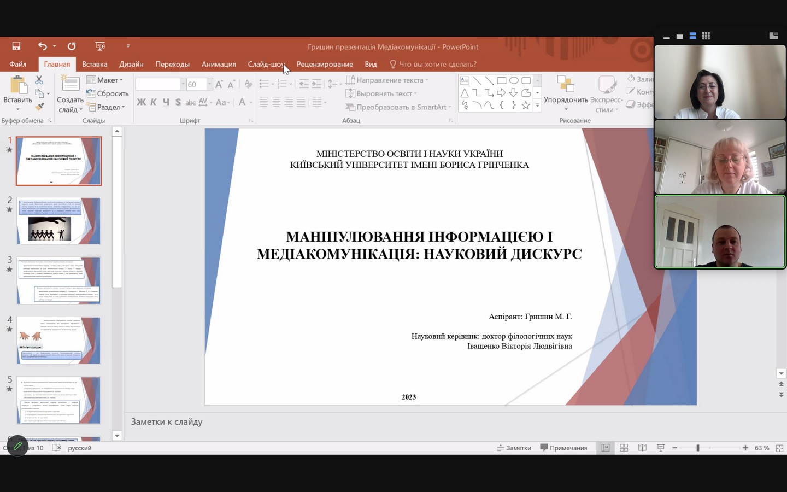Select the rectangle shape in shapes gallery
Screen dimensions: 787x492
501,80
